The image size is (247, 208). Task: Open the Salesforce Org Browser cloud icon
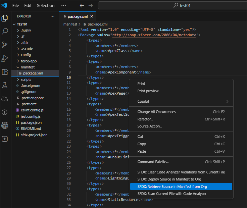point(5,99)
